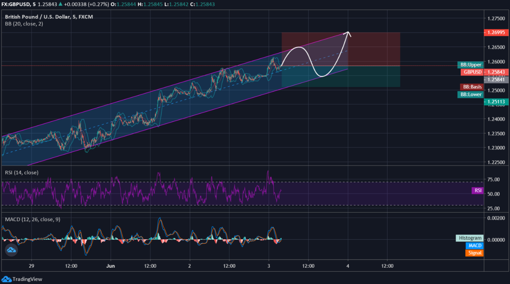Click the round cloud icon in MACD pane

click(11, 250)
